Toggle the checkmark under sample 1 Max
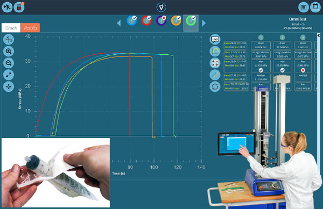Viewport: 323px width, 209px height. tap(261, 70)
